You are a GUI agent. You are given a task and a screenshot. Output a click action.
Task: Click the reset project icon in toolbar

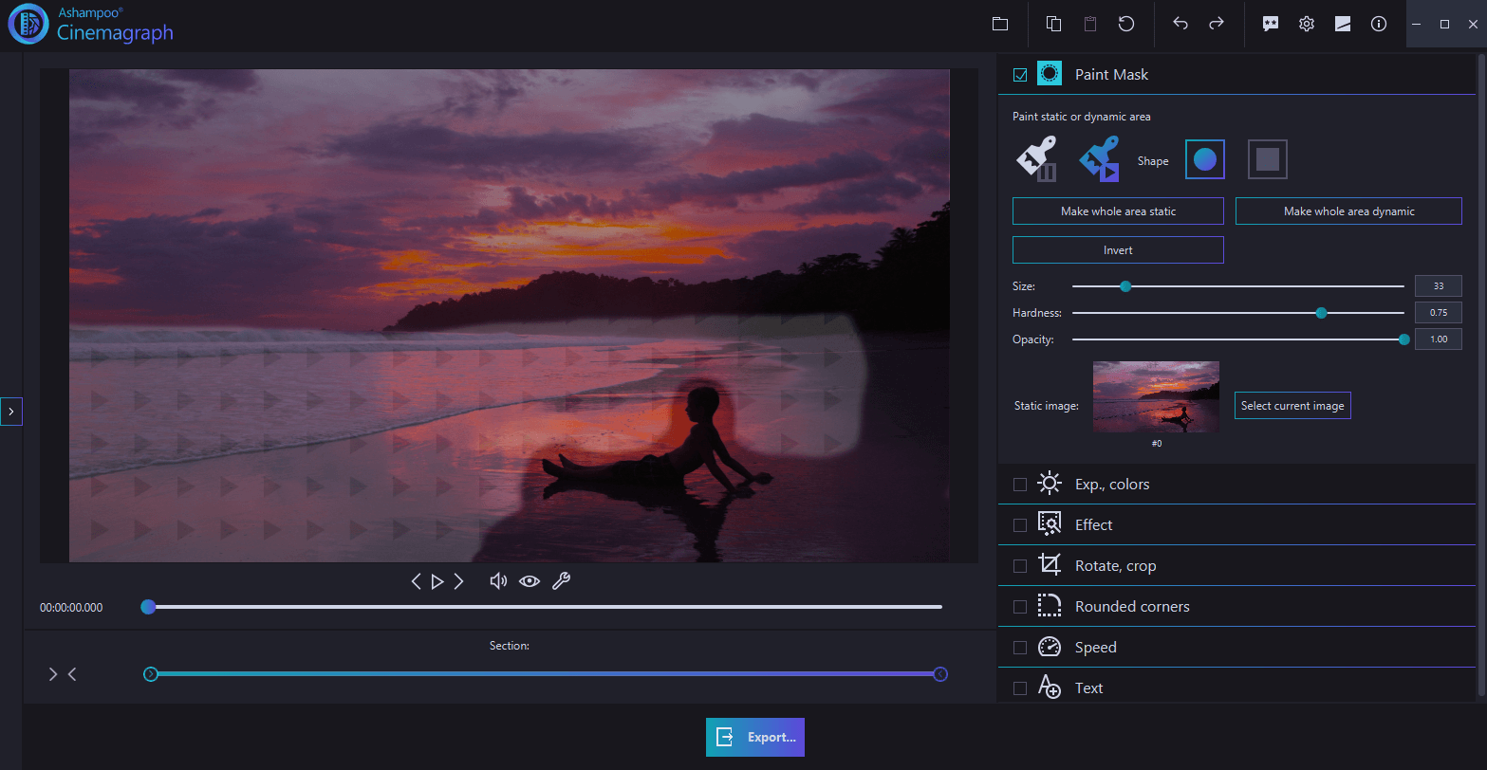pos(1126,23)
